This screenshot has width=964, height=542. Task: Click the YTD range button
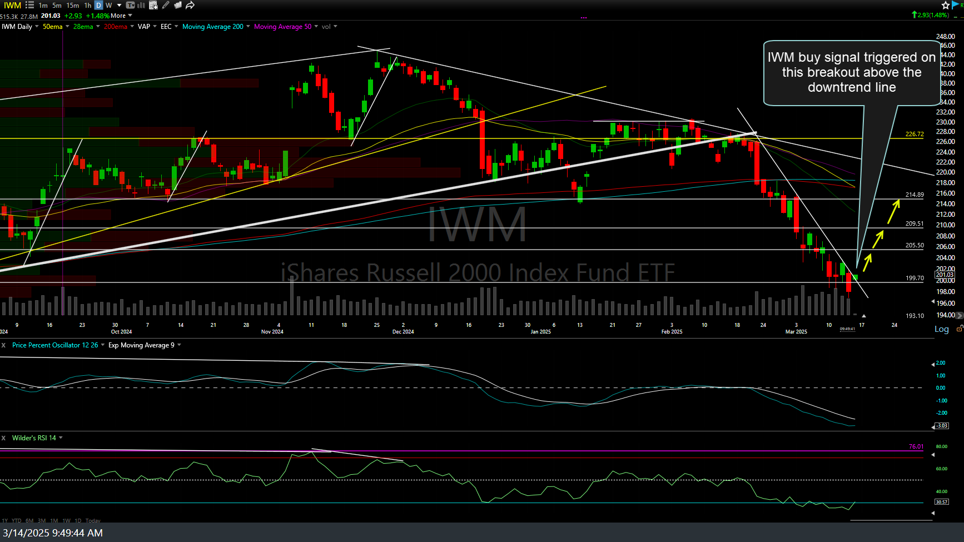16,521
